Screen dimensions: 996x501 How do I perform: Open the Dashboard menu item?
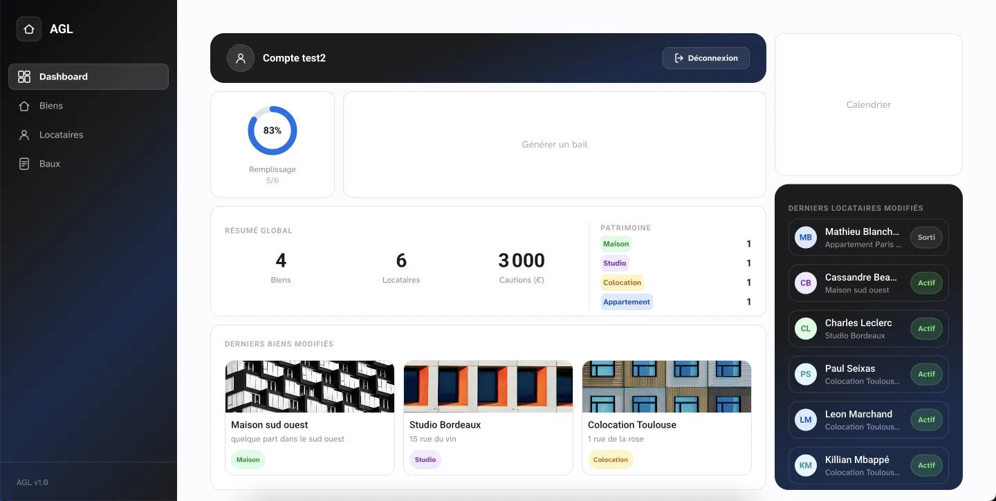(89, 77)
